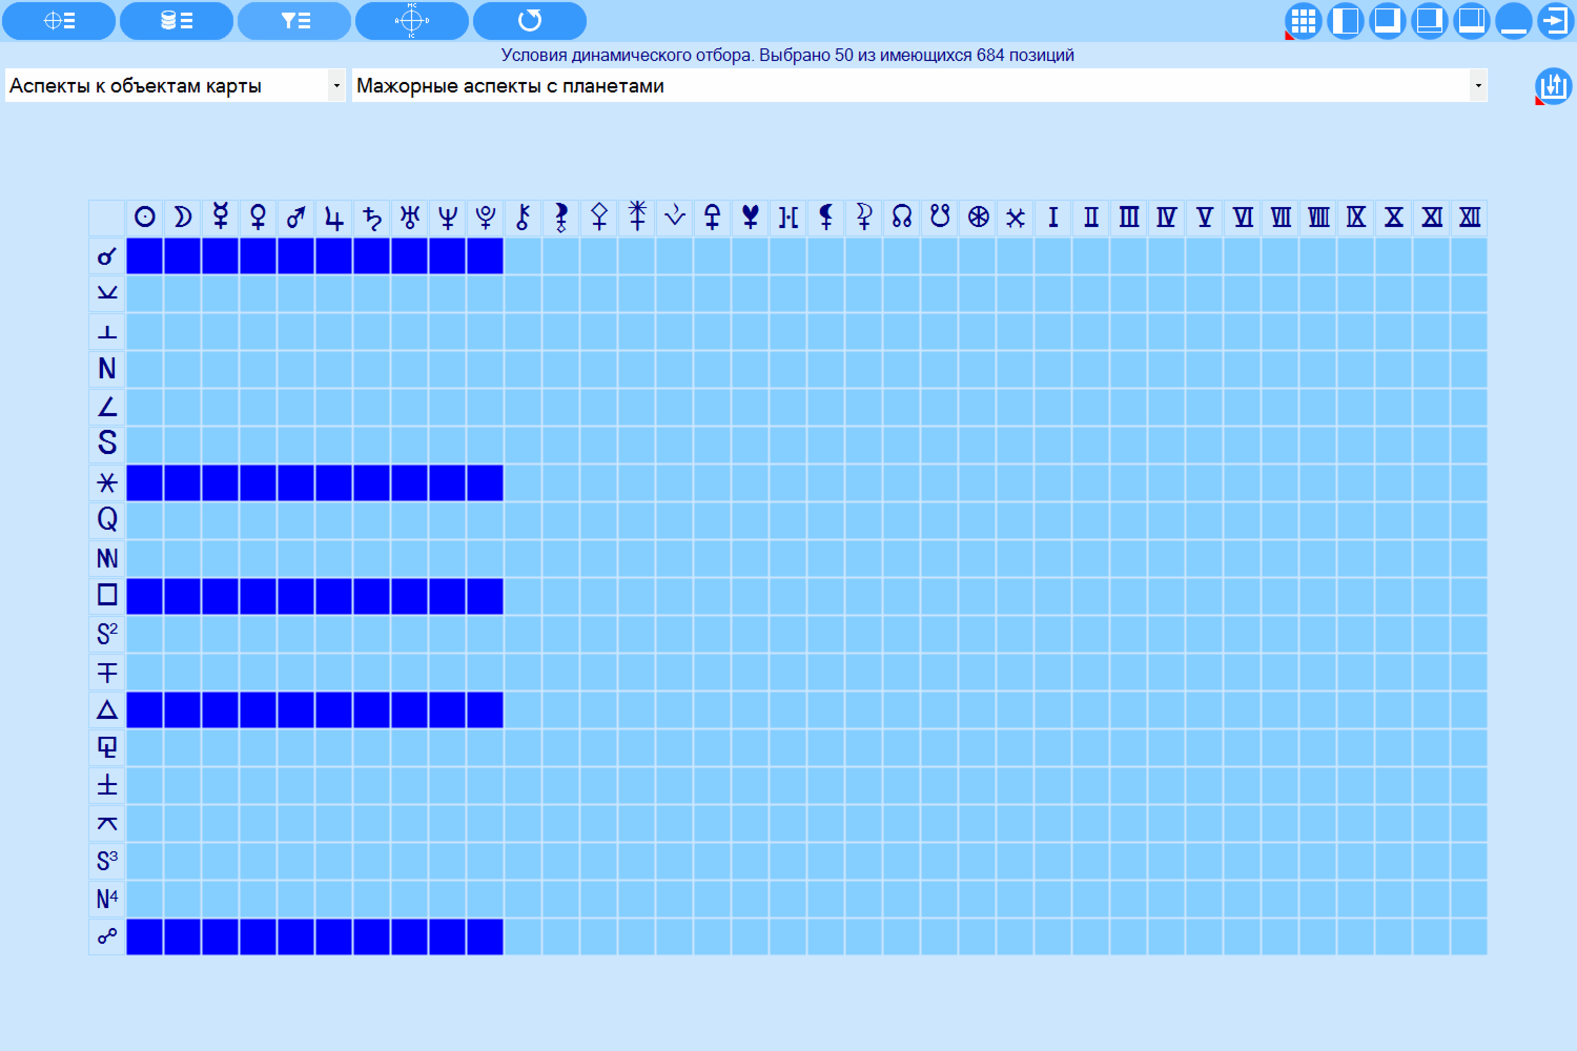The height and width of the screenshot is (1051, 1577).
Task: Click the North Node column header
Action: [x=902, y=218]
